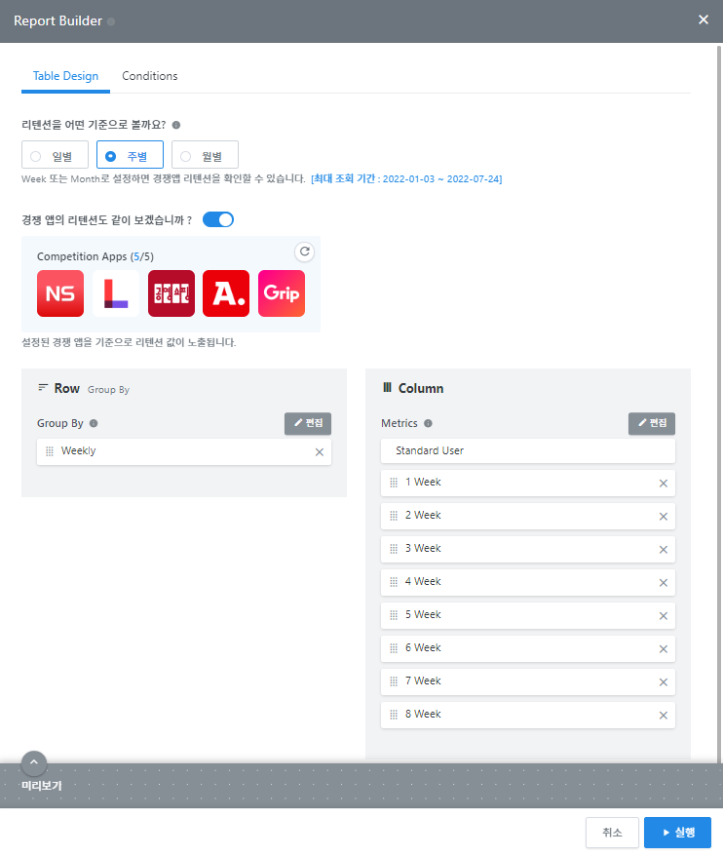
Task: Remove the Weekly group-by item
Action: [319, 451]
